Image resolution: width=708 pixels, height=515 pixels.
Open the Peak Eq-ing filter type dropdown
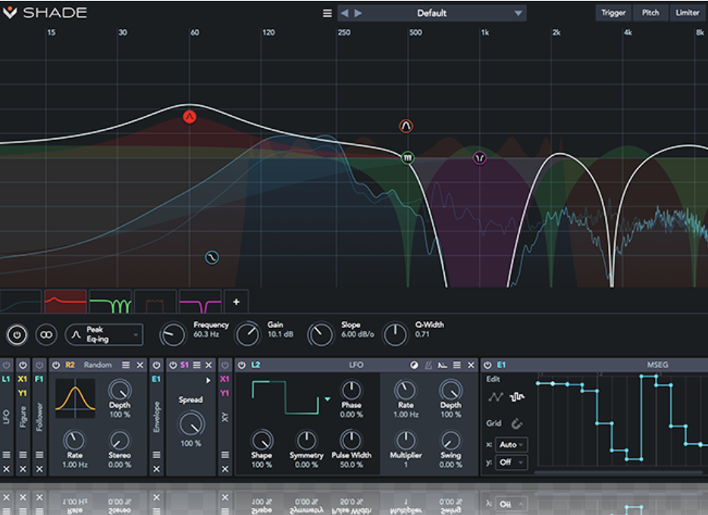click(x=105, y=335)
